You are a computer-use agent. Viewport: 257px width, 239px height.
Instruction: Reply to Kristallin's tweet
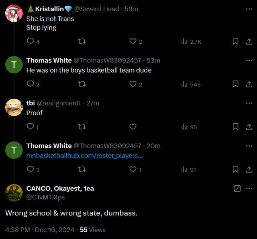[x=30, y=41]
